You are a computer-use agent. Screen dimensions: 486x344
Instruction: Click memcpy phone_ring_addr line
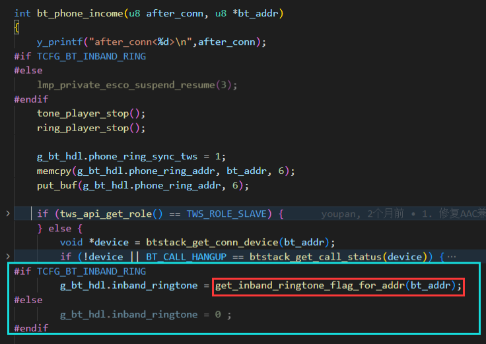(166, 171)
